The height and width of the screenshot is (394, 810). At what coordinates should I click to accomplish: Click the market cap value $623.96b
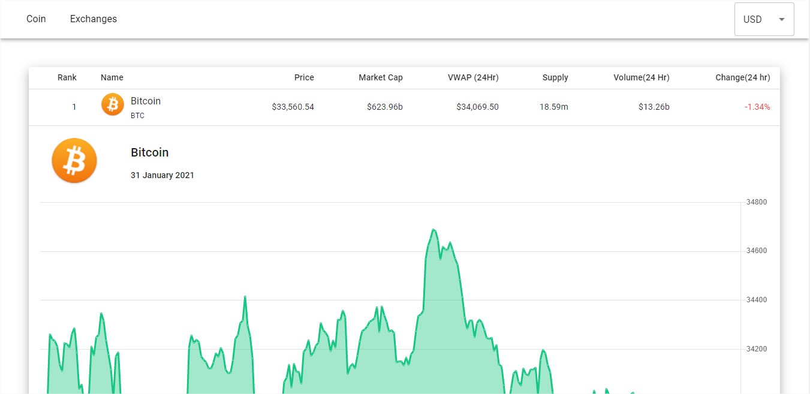pyautogui.click(x=385, y=107)
